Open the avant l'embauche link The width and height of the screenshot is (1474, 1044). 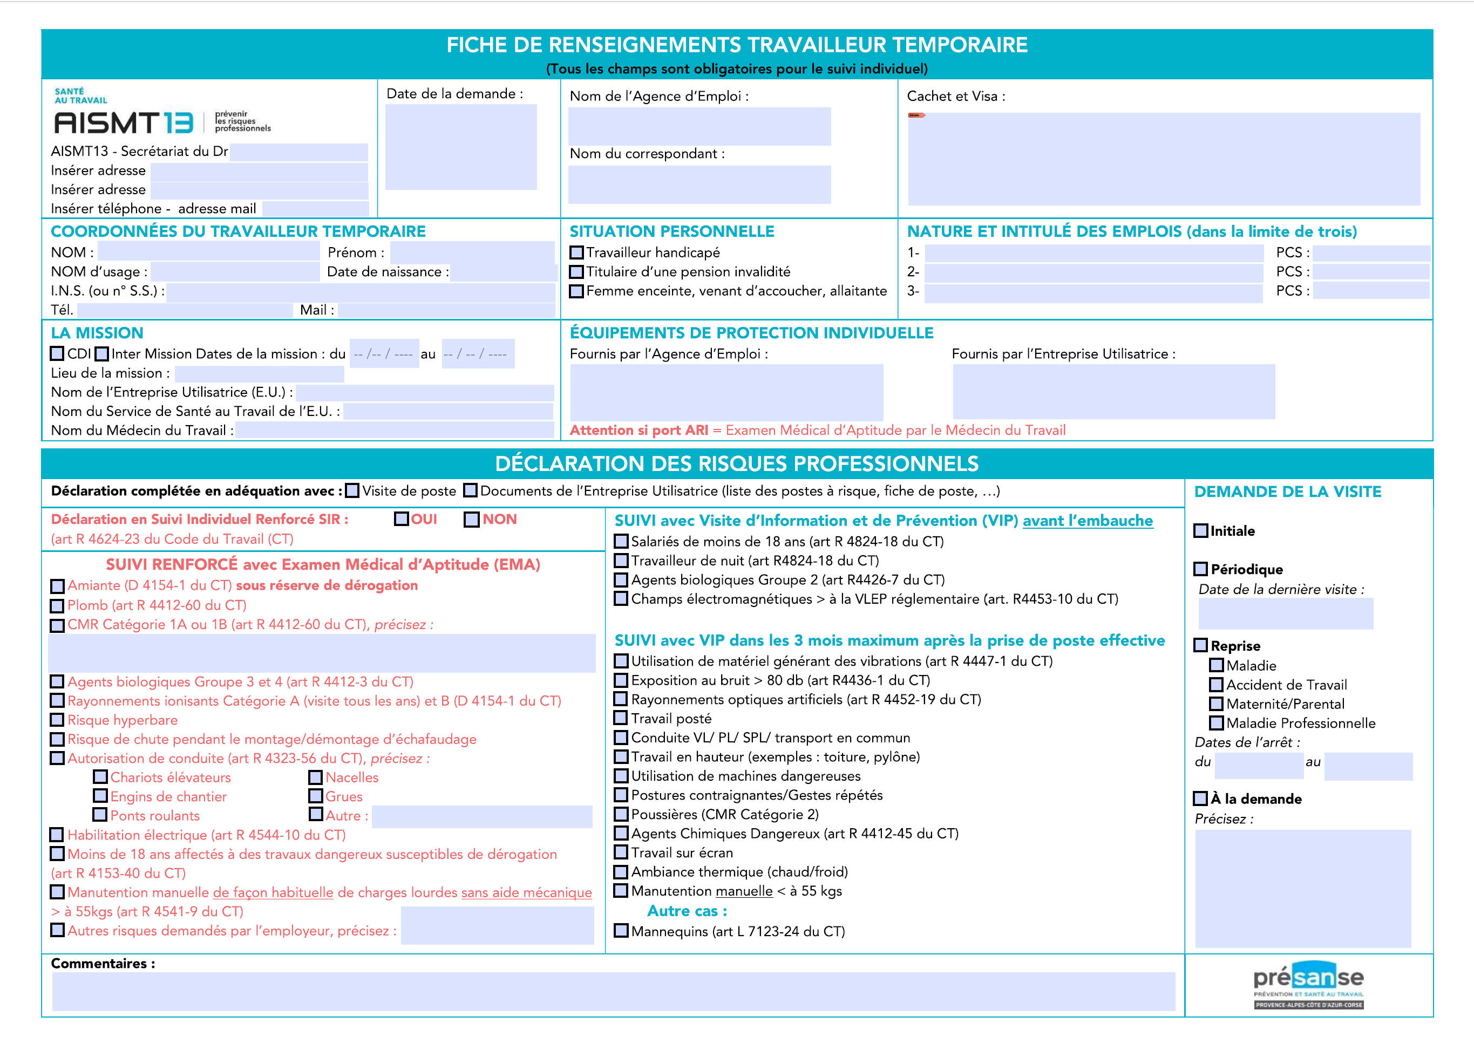coord(1088,521)
